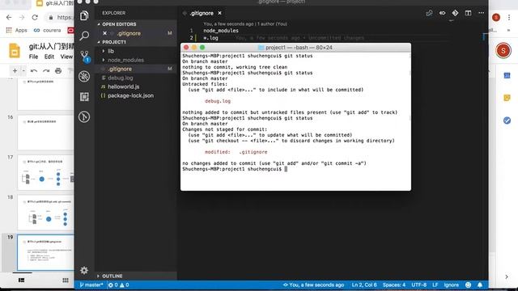This screenshot has width=518, height=291.
Task: Open Tasks in Slides side panel
Action: click(x=507, y=120)
